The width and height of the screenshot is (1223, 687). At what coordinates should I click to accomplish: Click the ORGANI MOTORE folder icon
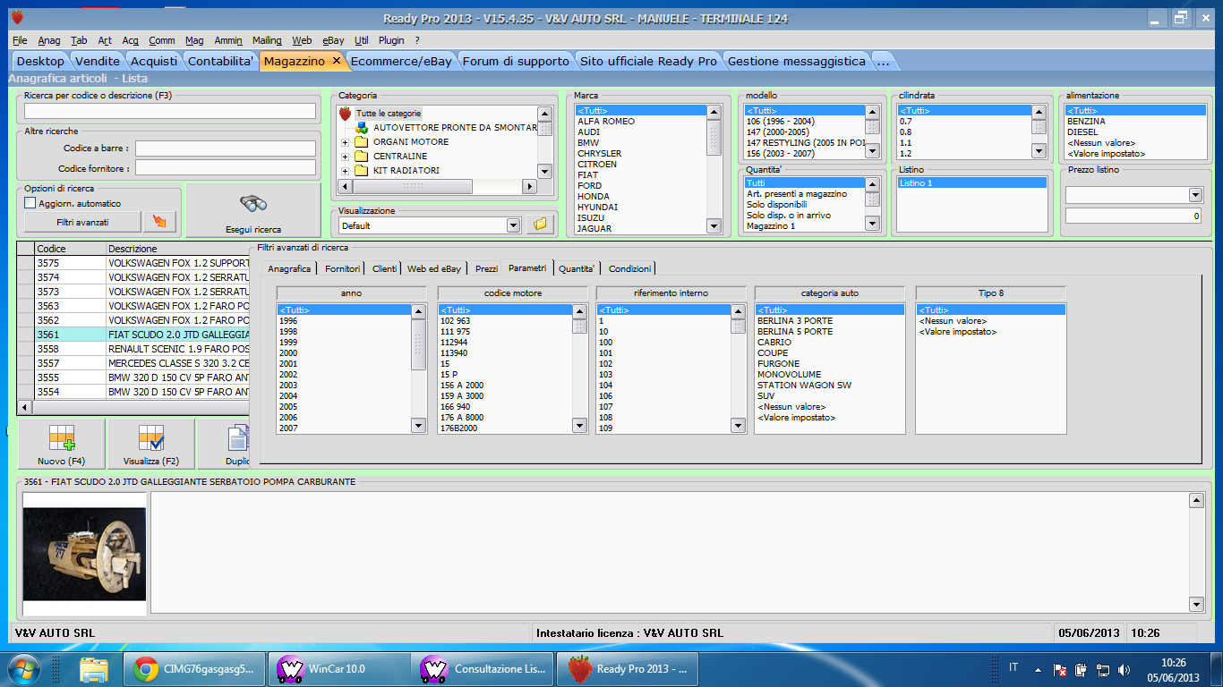pyautogui.click(x=361, y=142)
